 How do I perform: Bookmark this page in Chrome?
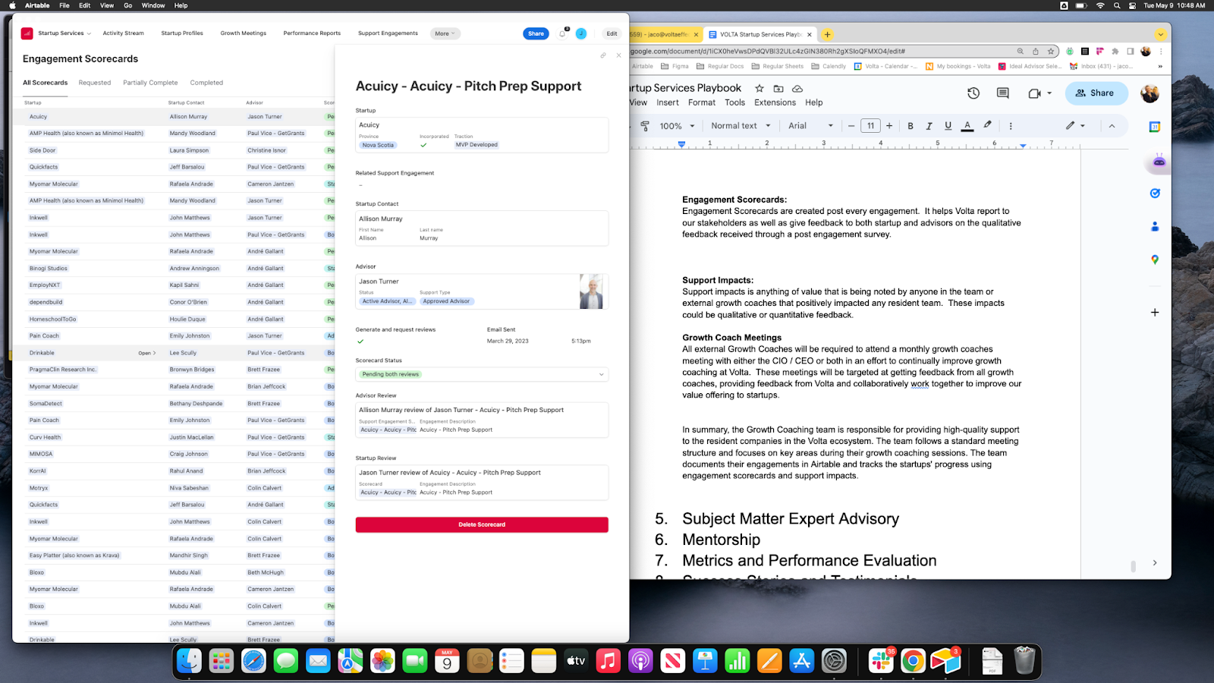(x=1051, y=52)
